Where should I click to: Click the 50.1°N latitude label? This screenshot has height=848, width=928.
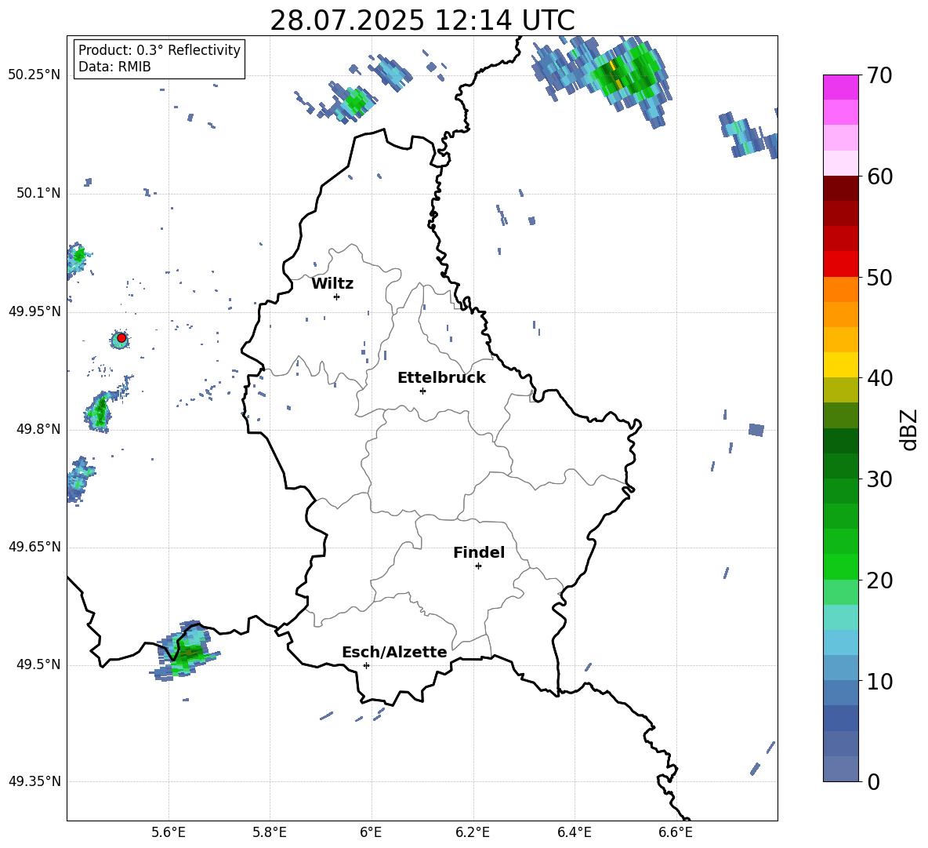point(38,194)
